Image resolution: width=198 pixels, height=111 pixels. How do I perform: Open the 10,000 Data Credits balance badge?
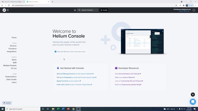pyautogui.click(x=104, y=10)
